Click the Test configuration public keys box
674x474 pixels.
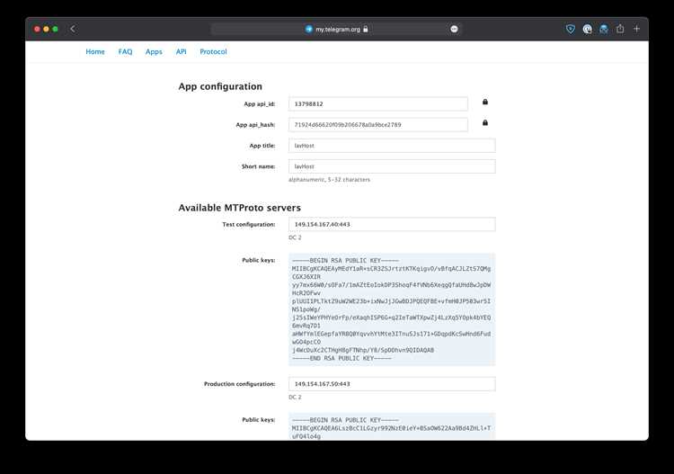[x=392, y=309]
